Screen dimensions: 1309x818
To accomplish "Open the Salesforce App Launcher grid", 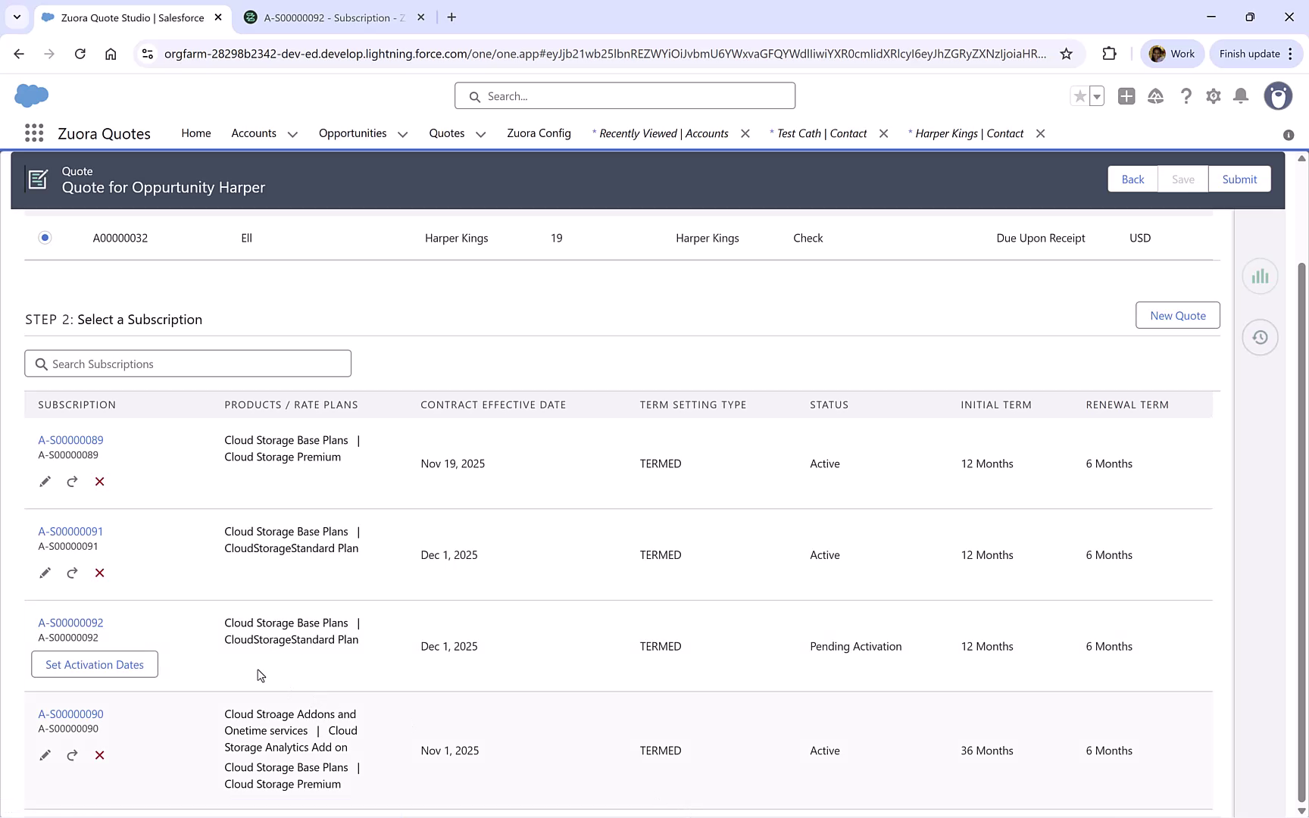I will coord(33,133).
